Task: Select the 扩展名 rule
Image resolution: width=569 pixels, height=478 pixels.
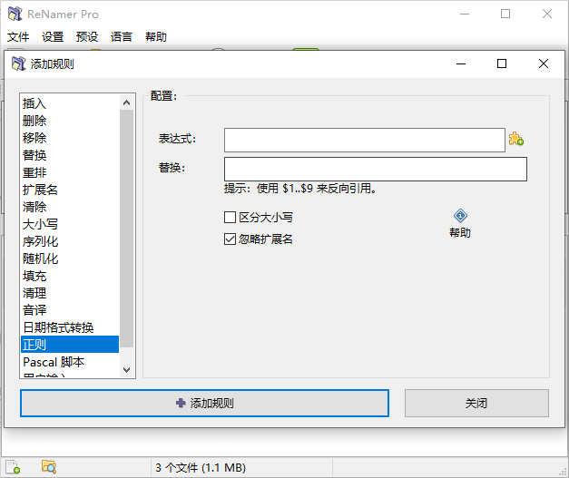Action: [70, 190]
